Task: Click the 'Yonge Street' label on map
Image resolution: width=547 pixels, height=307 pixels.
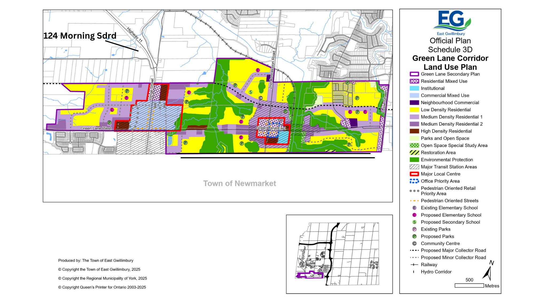Action: pyautogui.click(x=151, y=89)
